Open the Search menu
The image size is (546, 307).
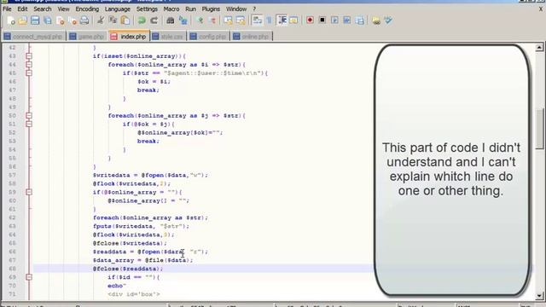pos(43,9)
